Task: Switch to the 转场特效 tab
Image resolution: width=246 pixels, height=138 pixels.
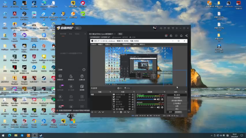Action: (178, 112)
